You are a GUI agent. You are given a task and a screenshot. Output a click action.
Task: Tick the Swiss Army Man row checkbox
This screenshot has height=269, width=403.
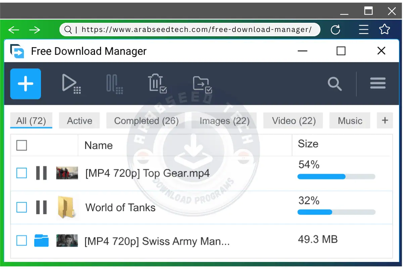point(22,241)
